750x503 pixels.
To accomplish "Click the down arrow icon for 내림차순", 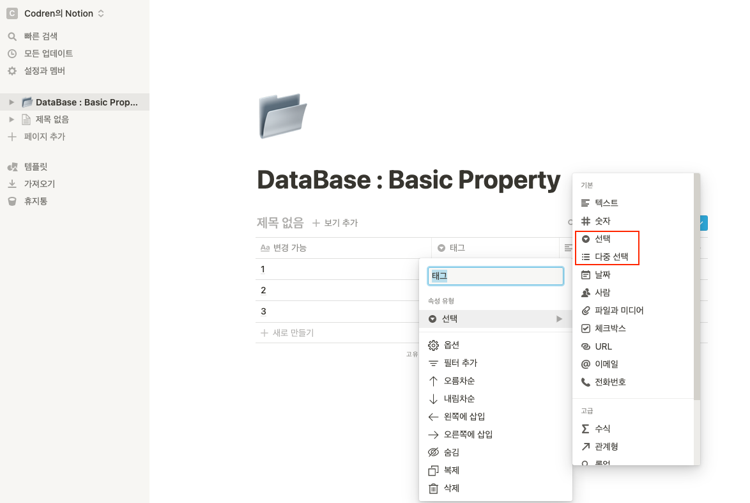I will pos(433,399).
